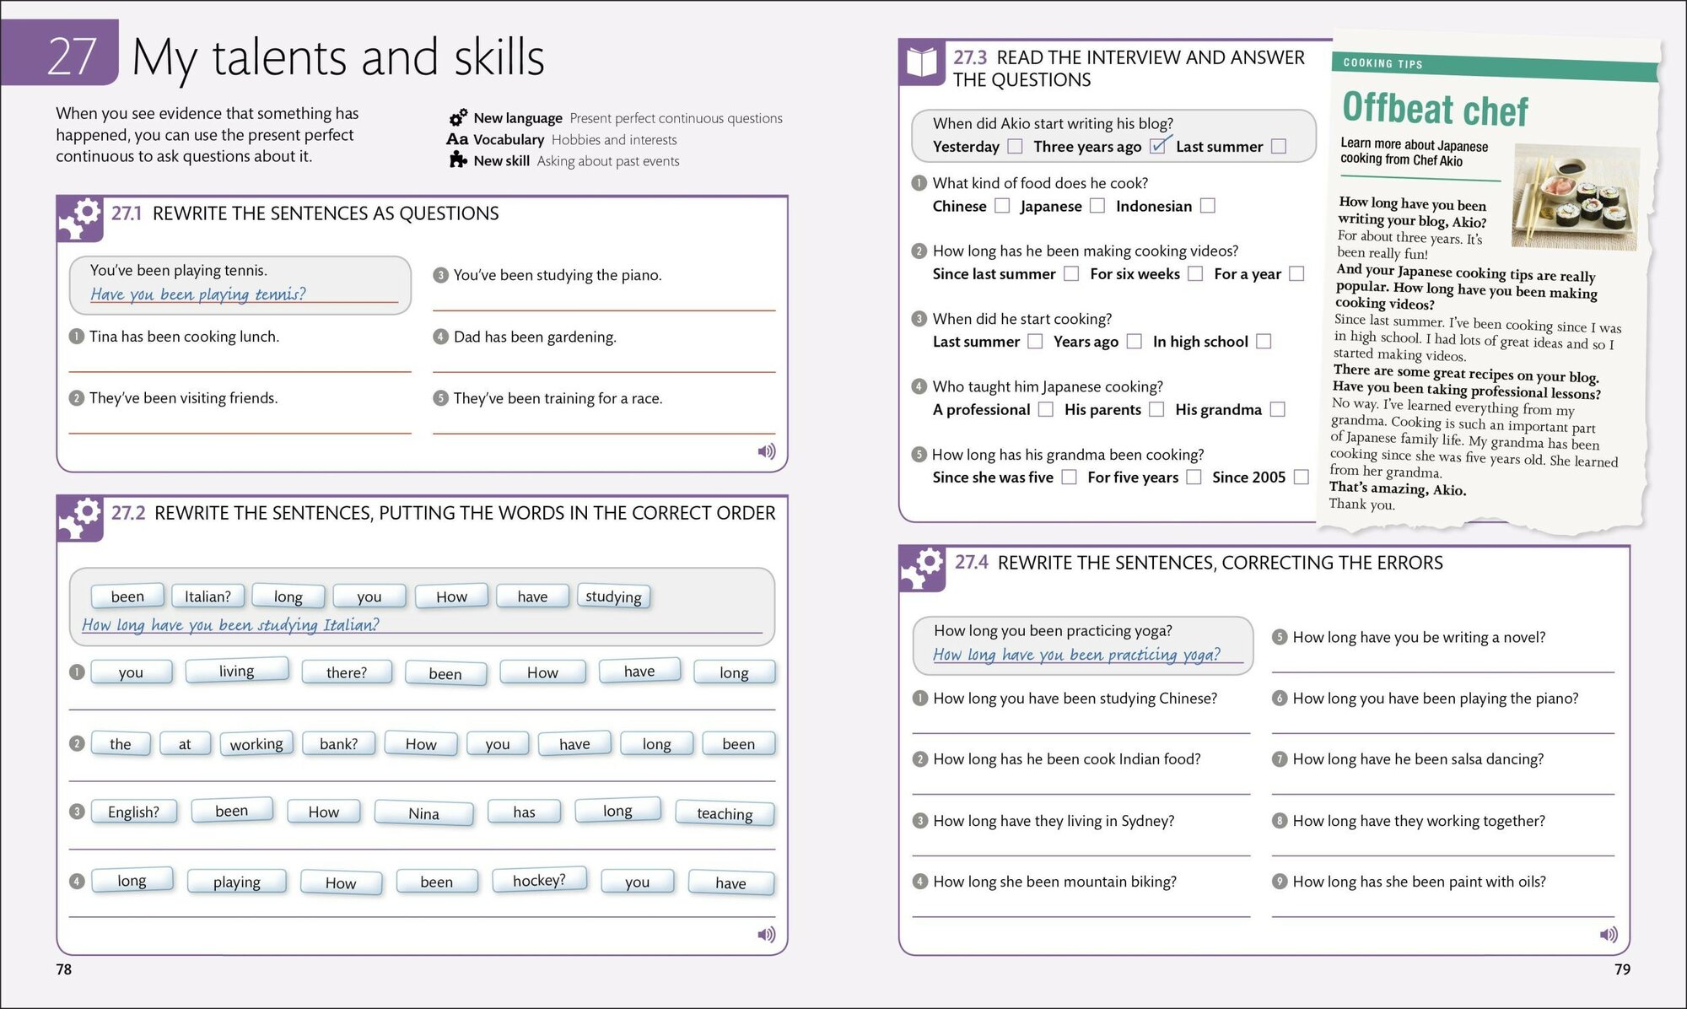This screenshot has width=1687, height=1009.
Task: Click the gears icon next to 27.4 heading
Action: point(923,567)
